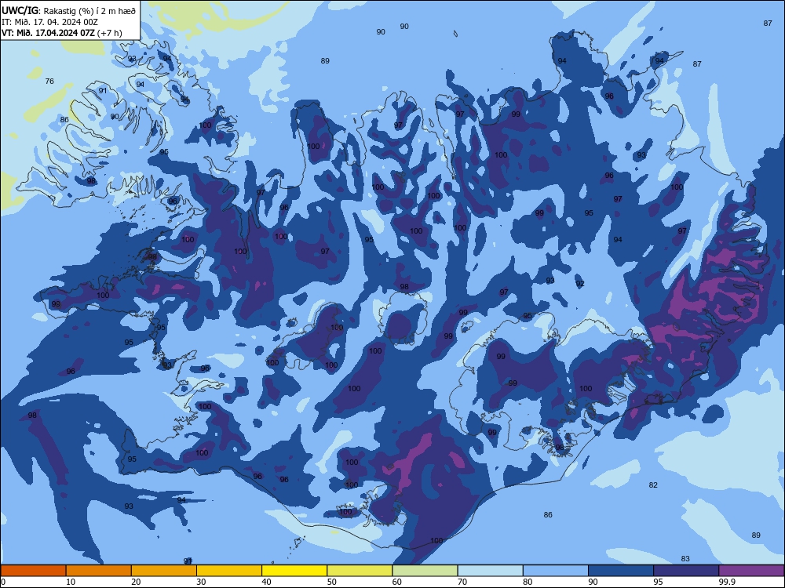Click the 'VT: Mið. 17.04.2024 07Z (+7 h)' line
Screen dimensions: 785x588
(61, 33)
